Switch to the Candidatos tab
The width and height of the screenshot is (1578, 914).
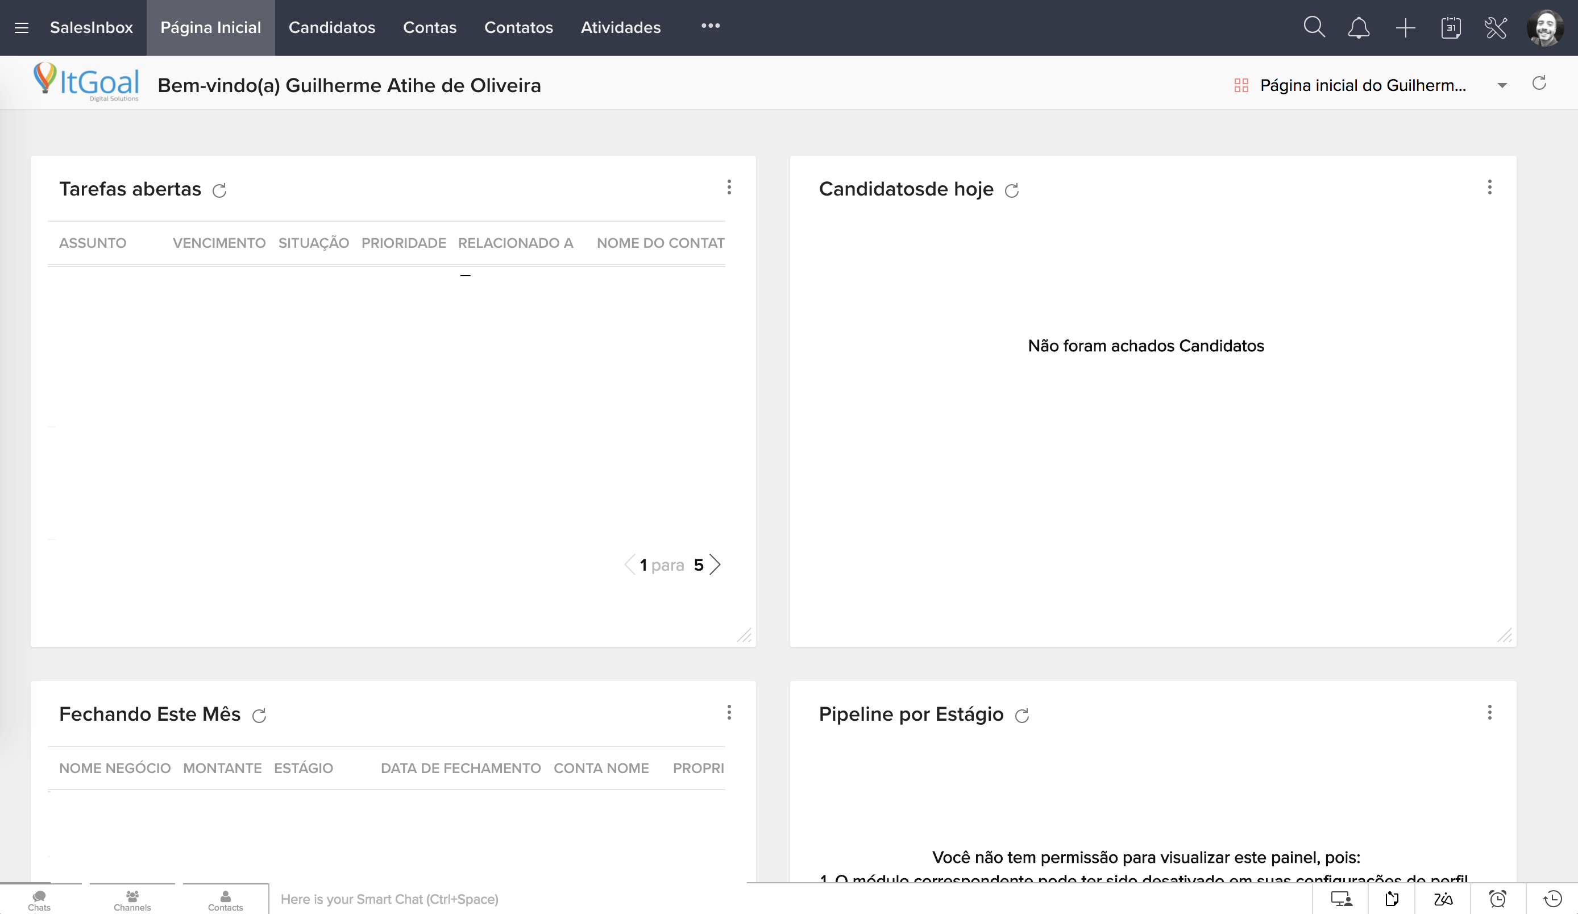pos(332,27)
